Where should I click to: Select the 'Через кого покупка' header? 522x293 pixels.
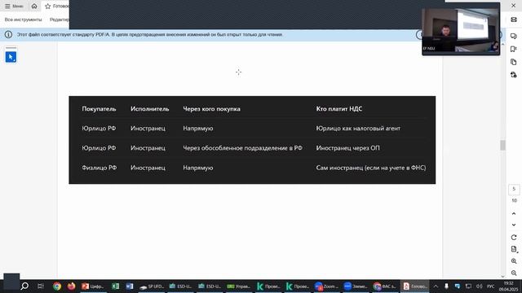point(211,108)
